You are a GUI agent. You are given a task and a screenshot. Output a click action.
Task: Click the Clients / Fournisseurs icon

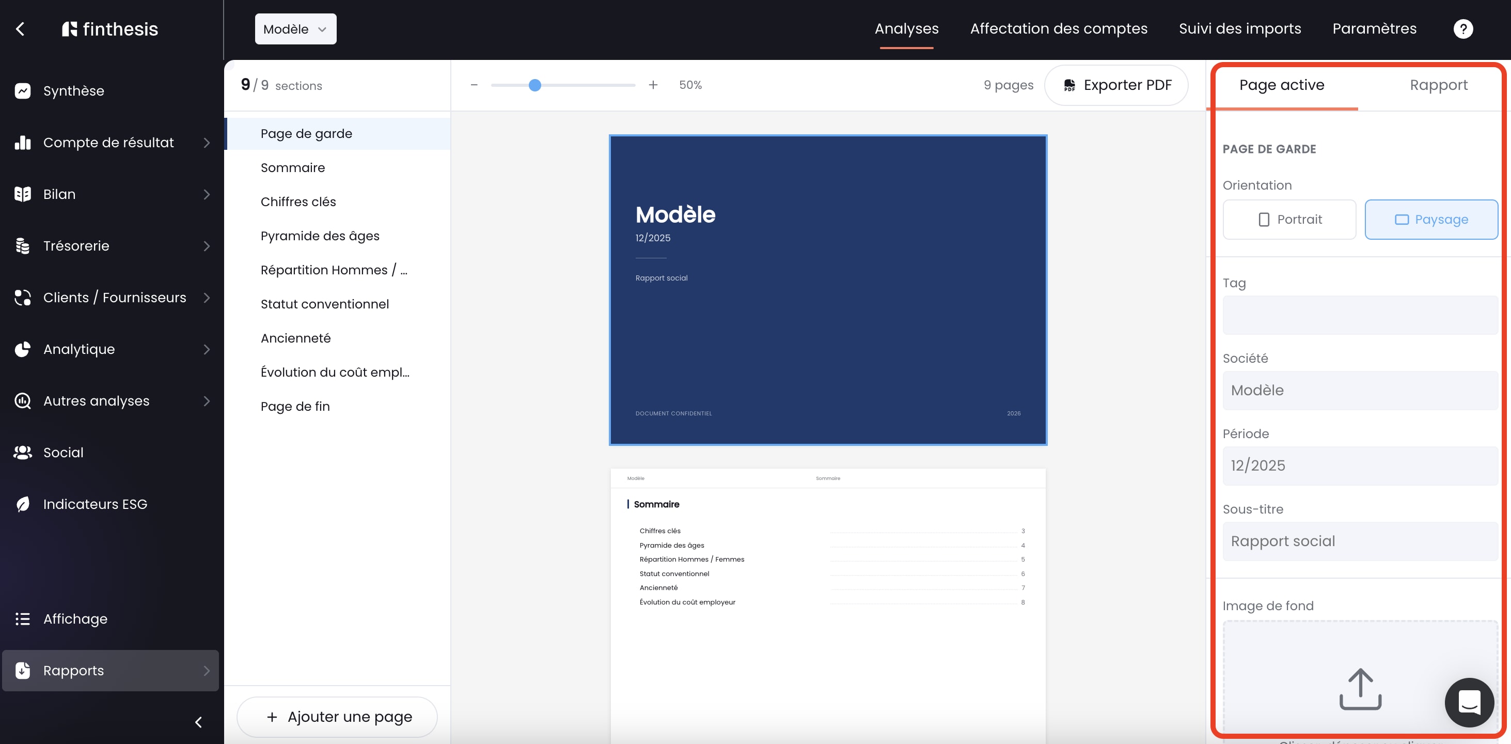[23, 298]
